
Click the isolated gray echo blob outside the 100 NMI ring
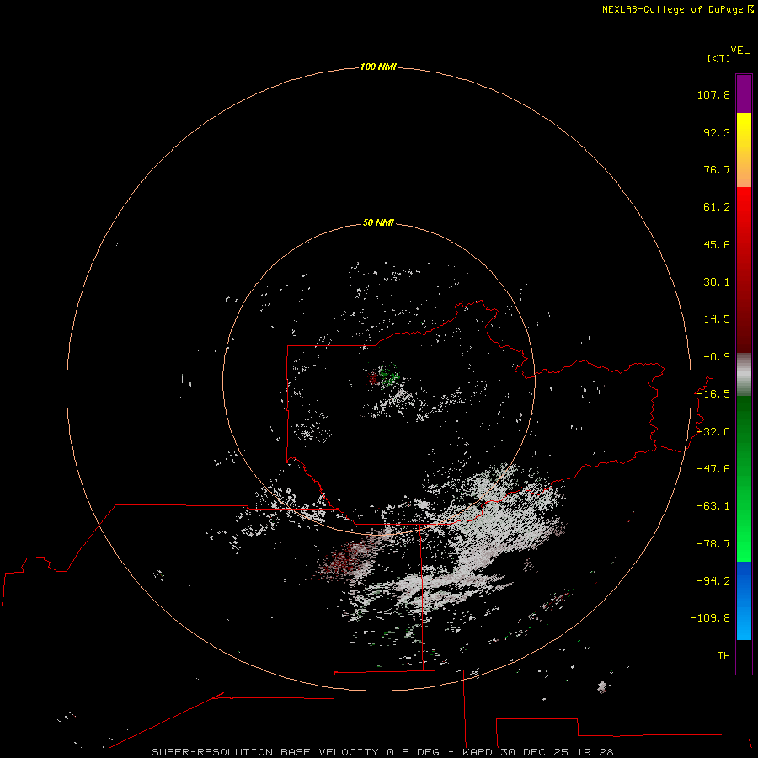pos(602,686)
